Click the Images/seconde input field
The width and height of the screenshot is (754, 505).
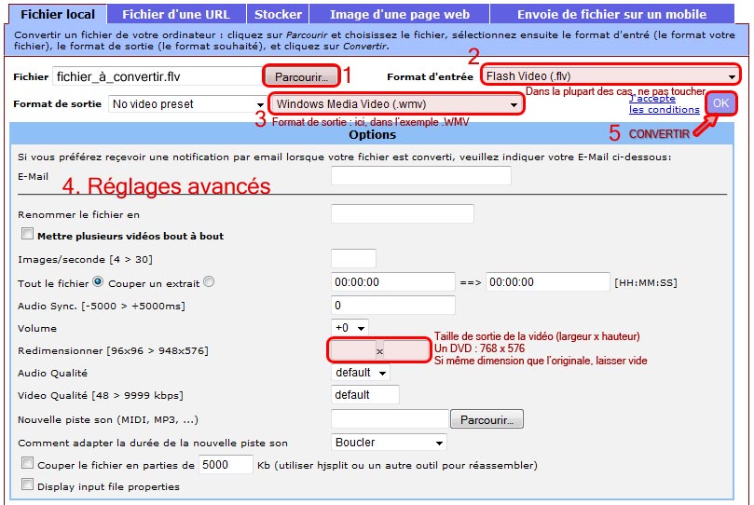pyautogui.click(x=353, y=258)
